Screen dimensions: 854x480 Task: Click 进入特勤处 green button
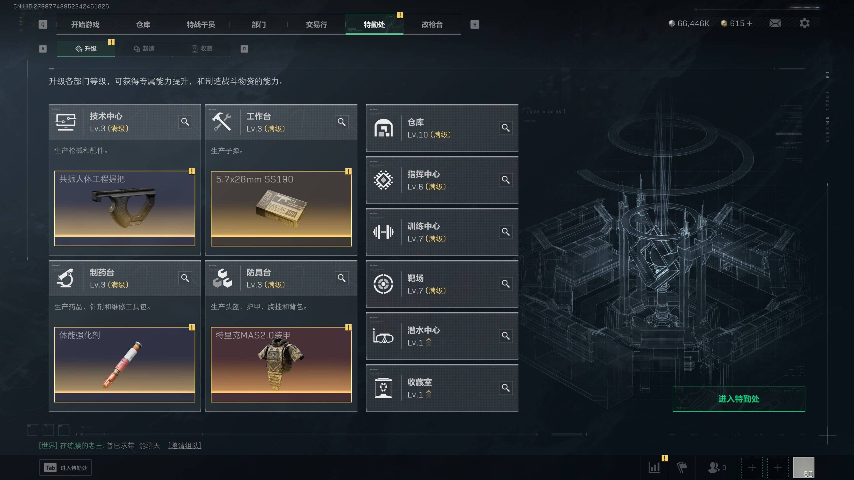click(x=739, y=399)
